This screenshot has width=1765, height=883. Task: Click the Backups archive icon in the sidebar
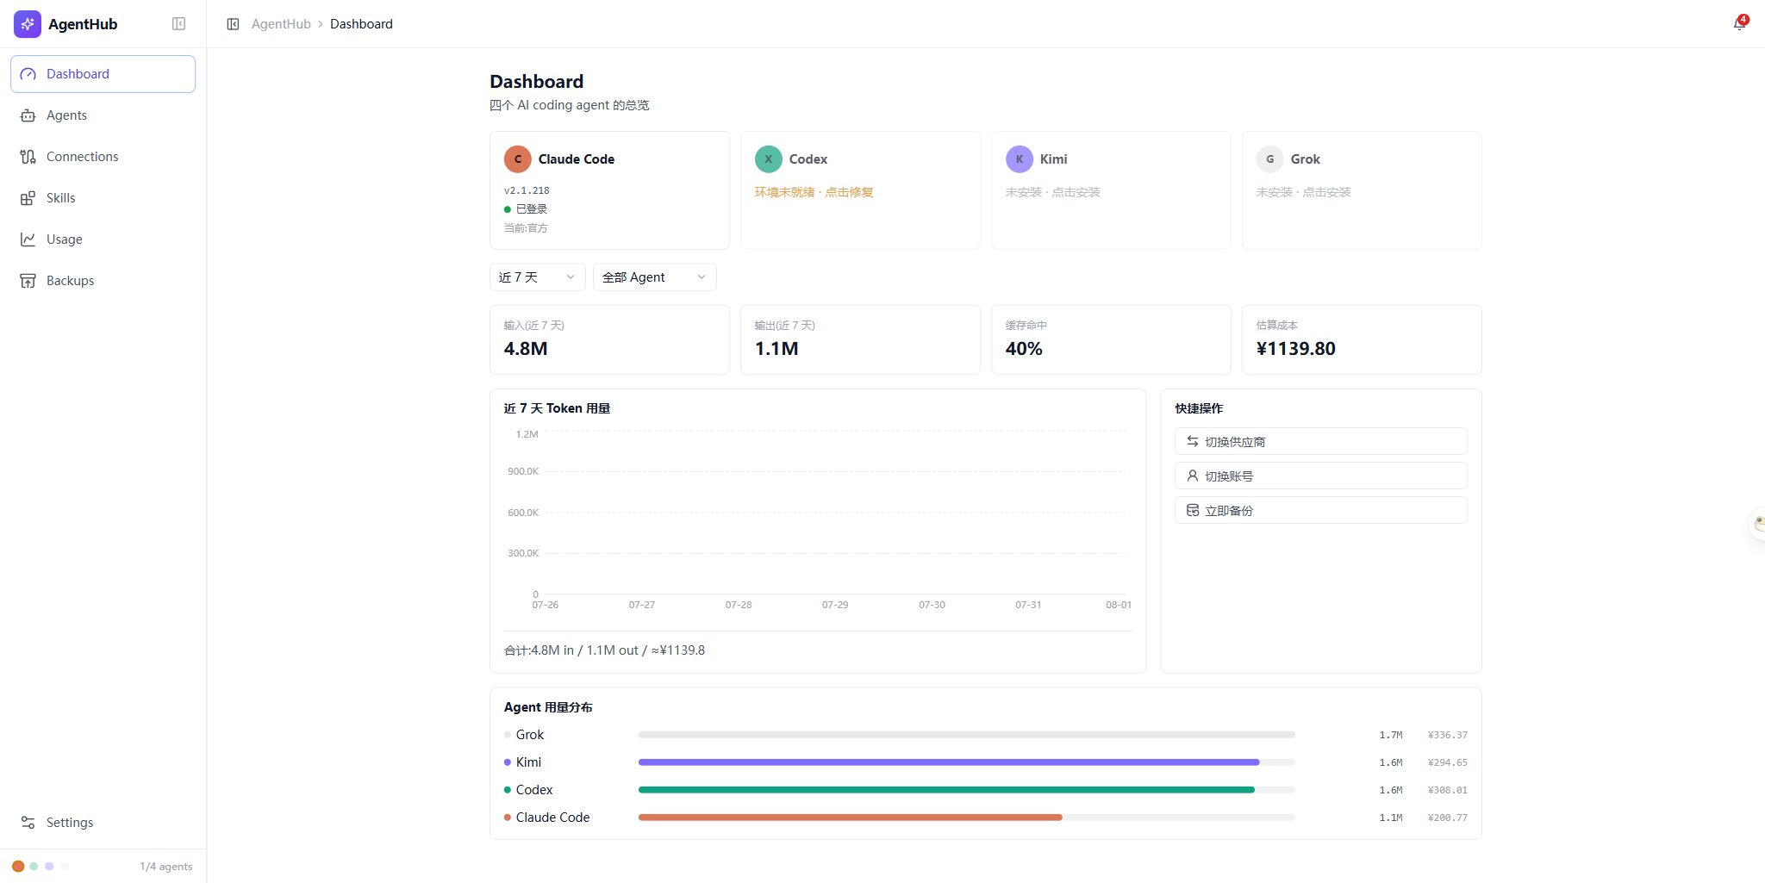coord(28,281)
